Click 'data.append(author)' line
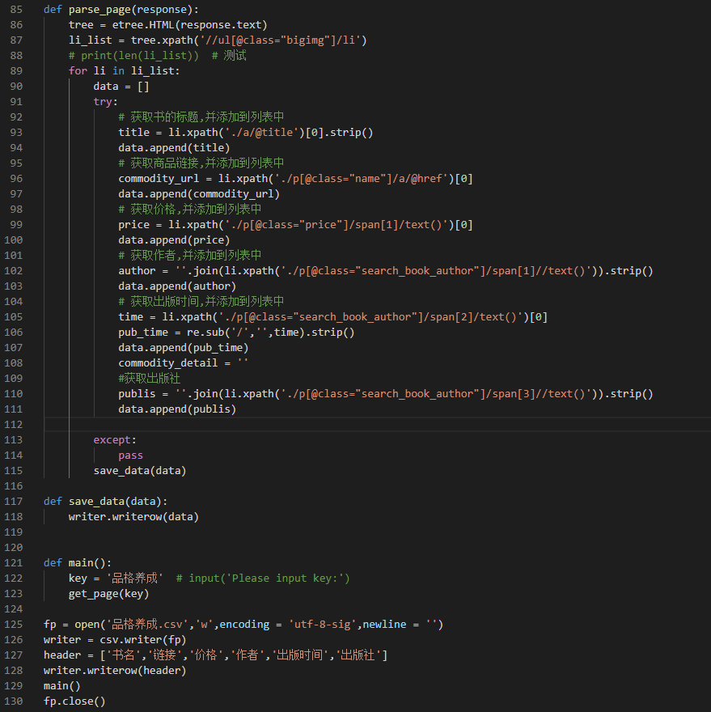 coord(177,286)
